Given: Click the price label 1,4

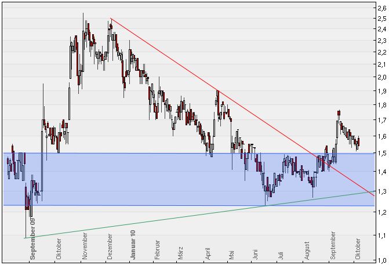Looking at the screenshot, I should tap(382, 172).
